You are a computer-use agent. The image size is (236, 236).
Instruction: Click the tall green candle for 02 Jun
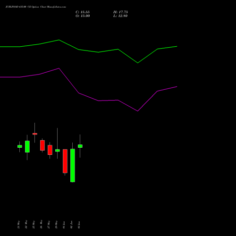pos(73,165)
